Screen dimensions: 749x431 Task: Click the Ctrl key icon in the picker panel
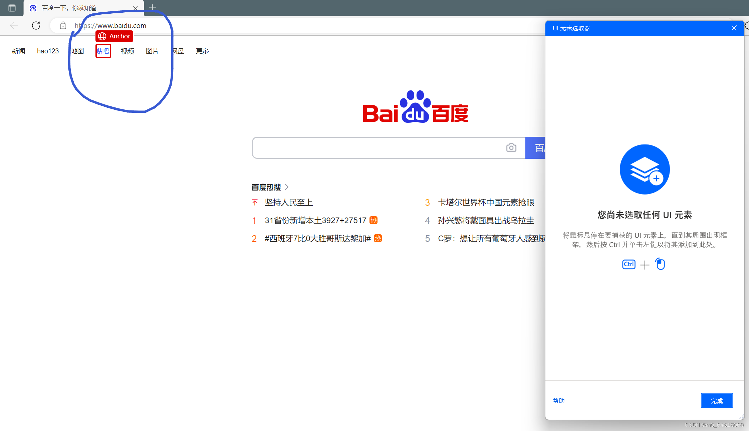click(x=629, y=264)
